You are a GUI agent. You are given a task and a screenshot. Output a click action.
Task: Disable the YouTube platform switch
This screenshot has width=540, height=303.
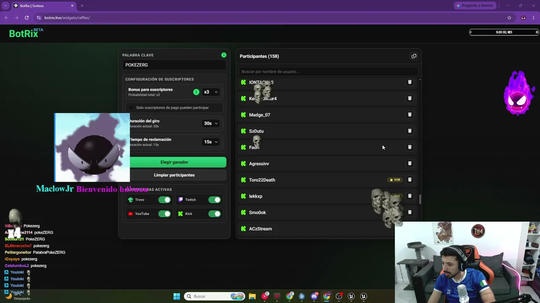(x=165, y=214)
